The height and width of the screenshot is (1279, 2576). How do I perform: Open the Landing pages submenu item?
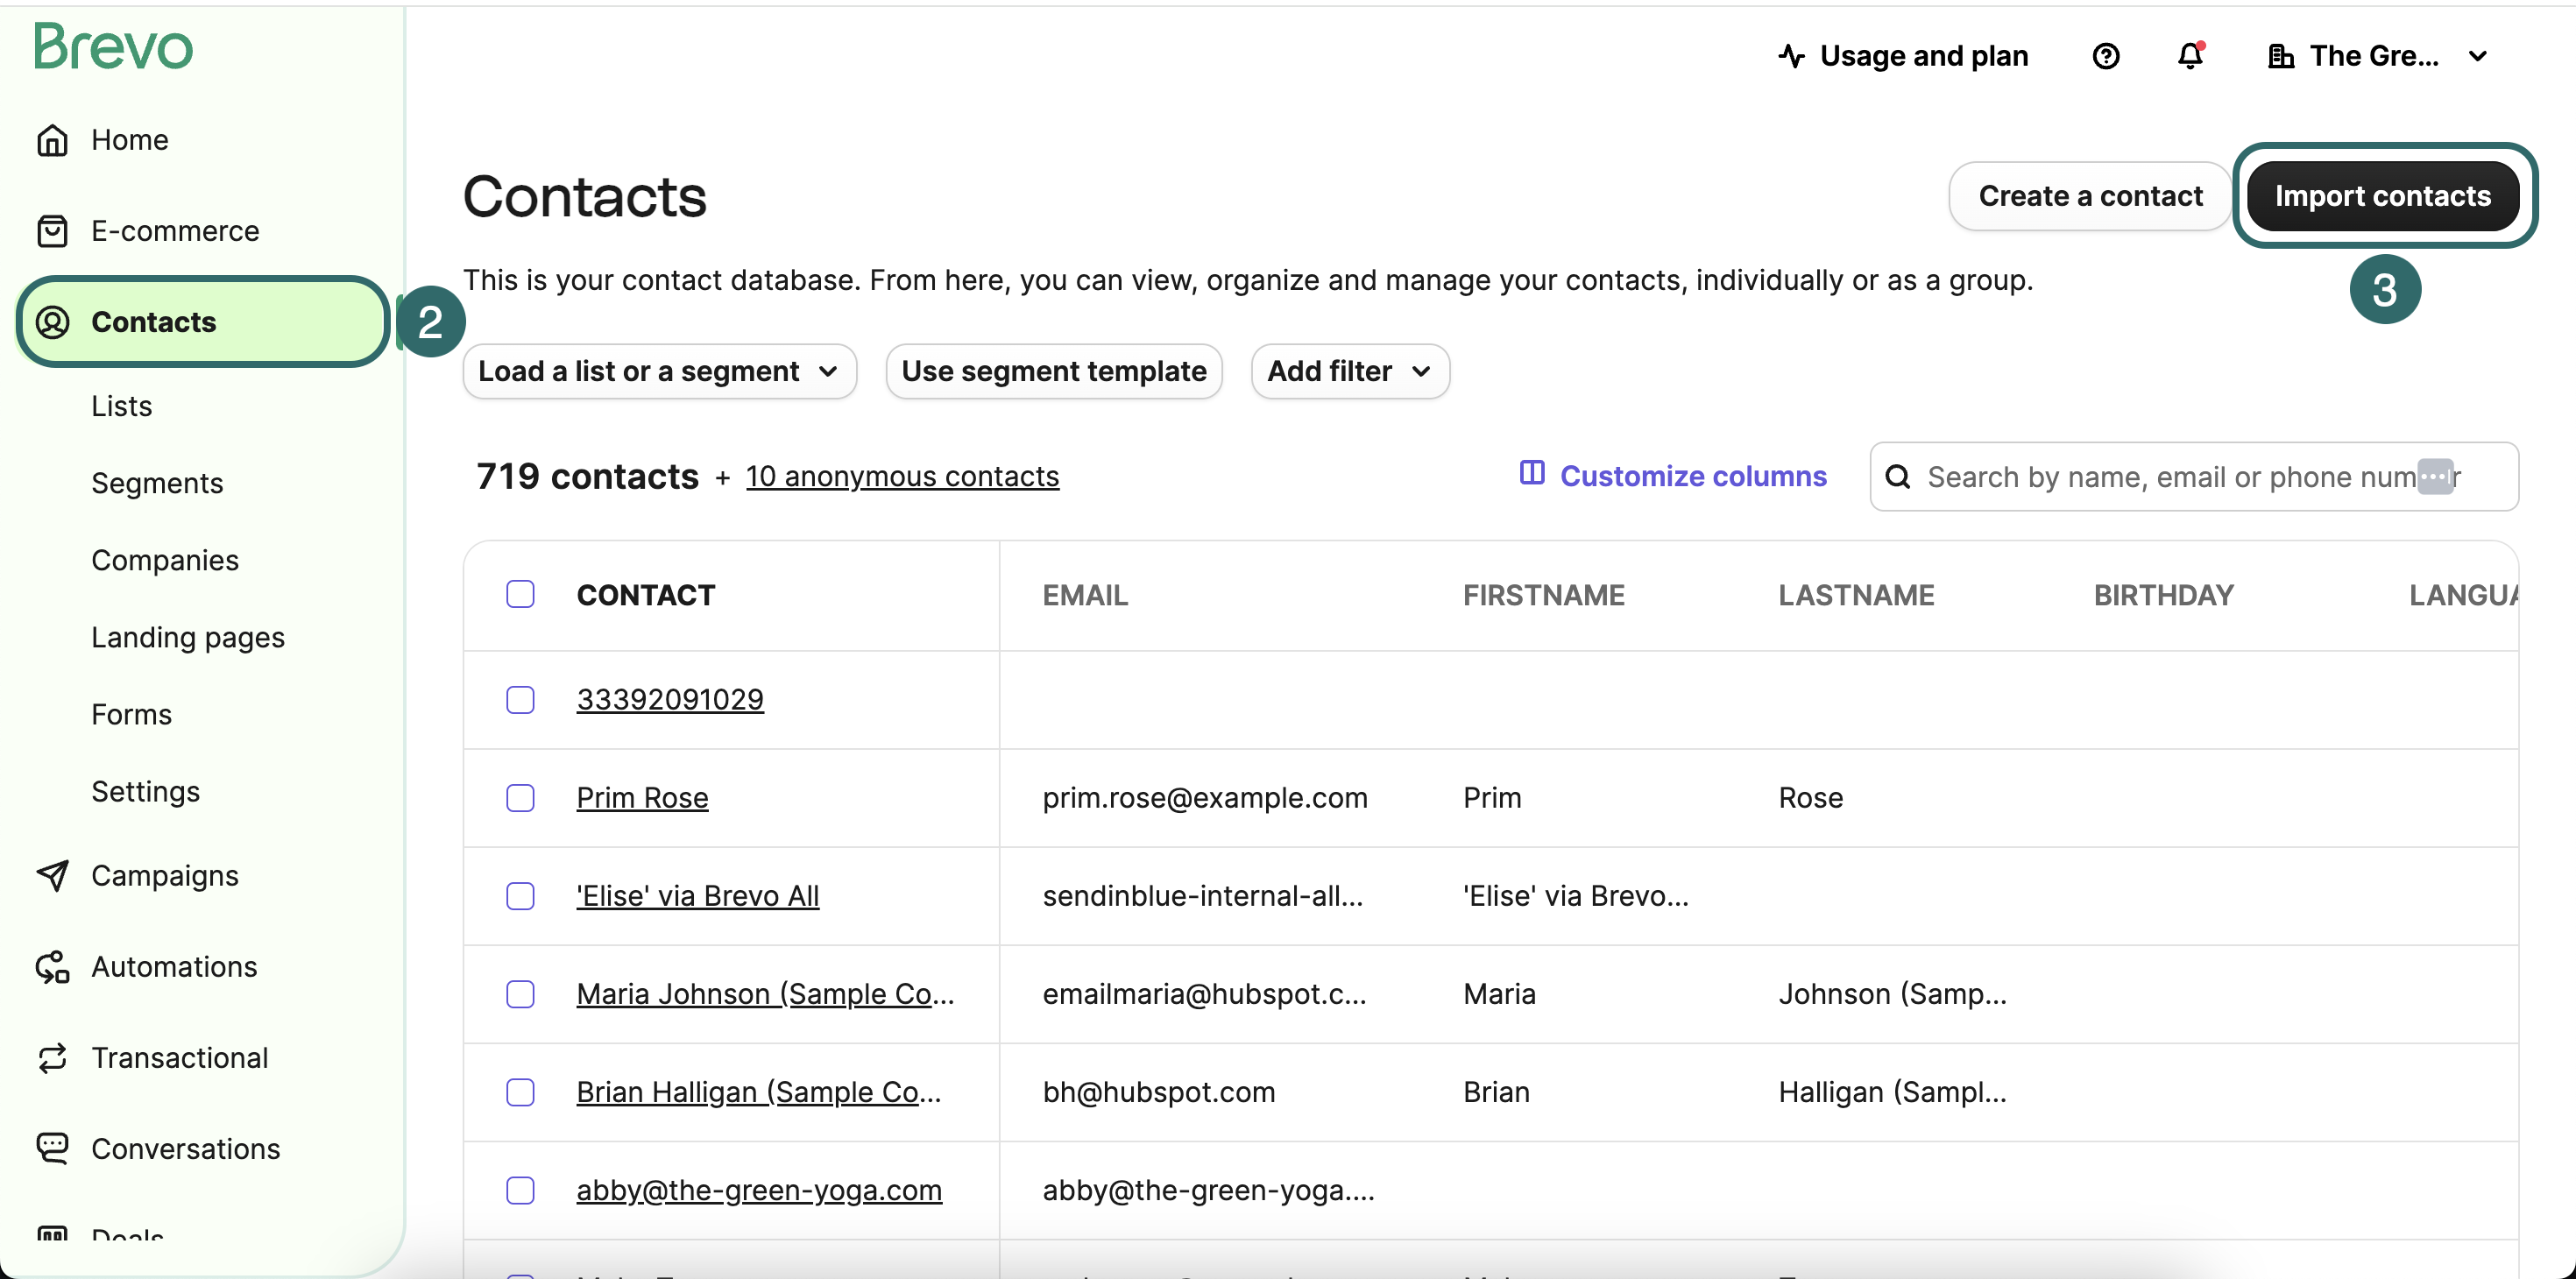click(188, 637)
